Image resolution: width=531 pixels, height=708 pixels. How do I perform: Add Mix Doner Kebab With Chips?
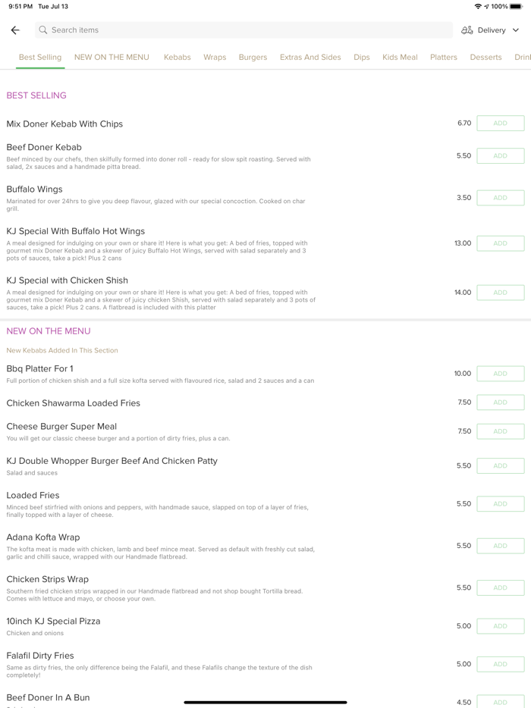pos(500,123)
